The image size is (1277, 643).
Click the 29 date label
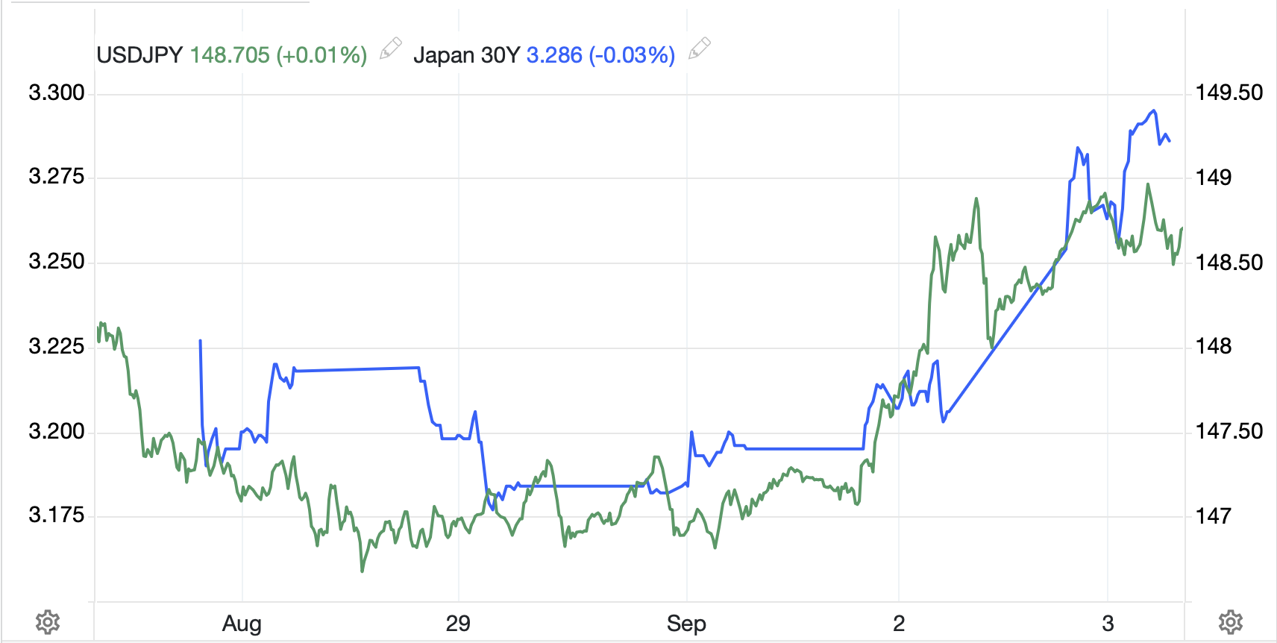(458, 624)
